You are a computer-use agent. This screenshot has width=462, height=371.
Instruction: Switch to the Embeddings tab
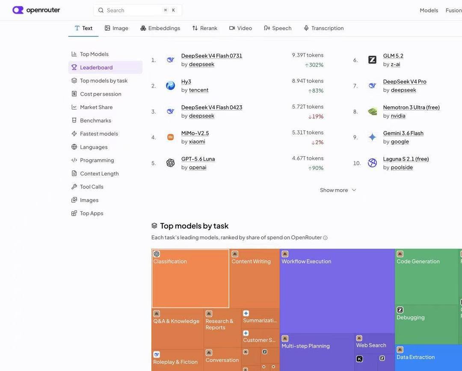[160, 28]
